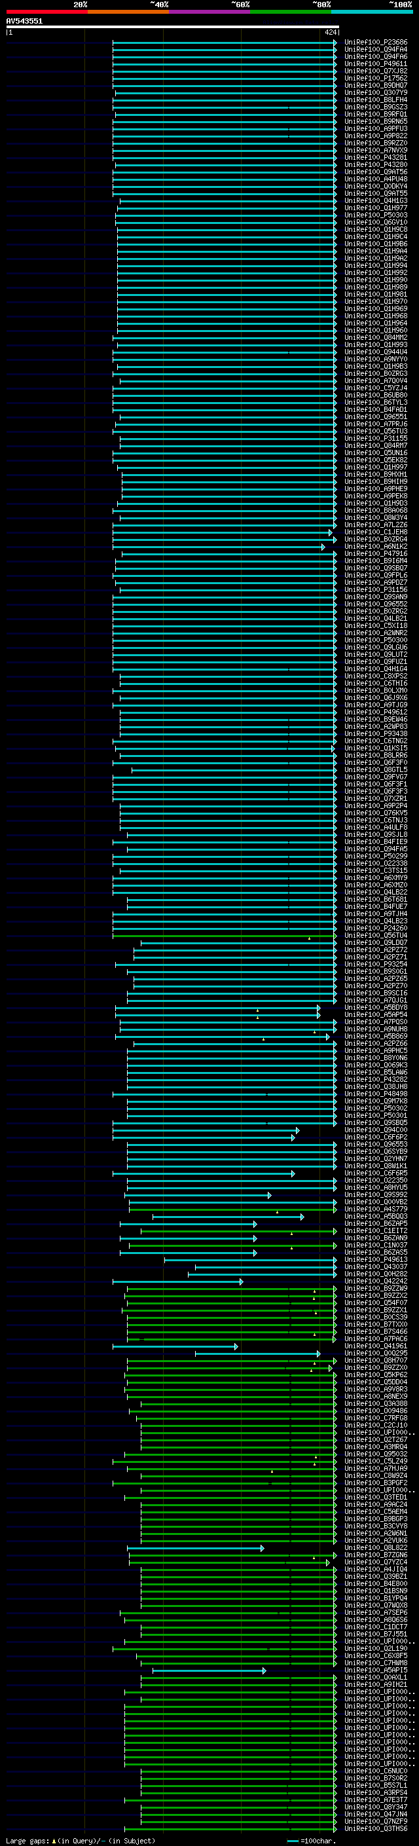Click the white query sequence bar
Image resolution: width=419 pixels, height=1846 pixels.
coord(173,28)
